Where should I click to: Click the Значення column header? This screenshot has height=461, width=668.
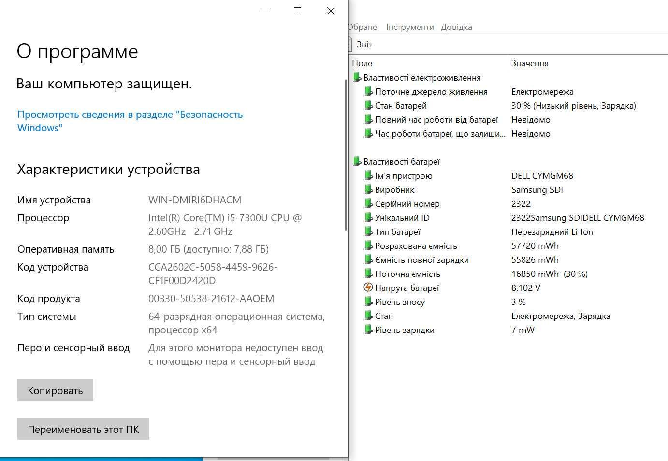(x=530, y=63)
